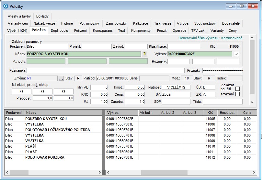Image resolution: width=262 pixels, height=180 pixels.
Task: Click the Výkres input field
Action: point(200,54)
